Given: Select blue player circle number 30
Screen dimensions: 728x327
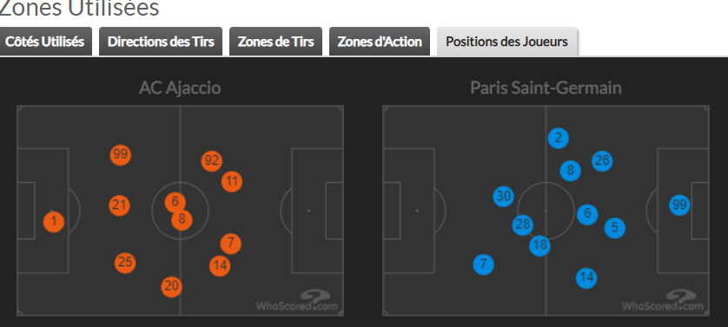Looking at the screenshot, I should 503,197.
